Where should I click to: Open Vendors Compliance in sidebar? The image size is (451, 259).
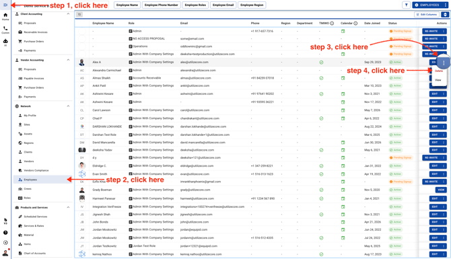[x=36, y=170]
